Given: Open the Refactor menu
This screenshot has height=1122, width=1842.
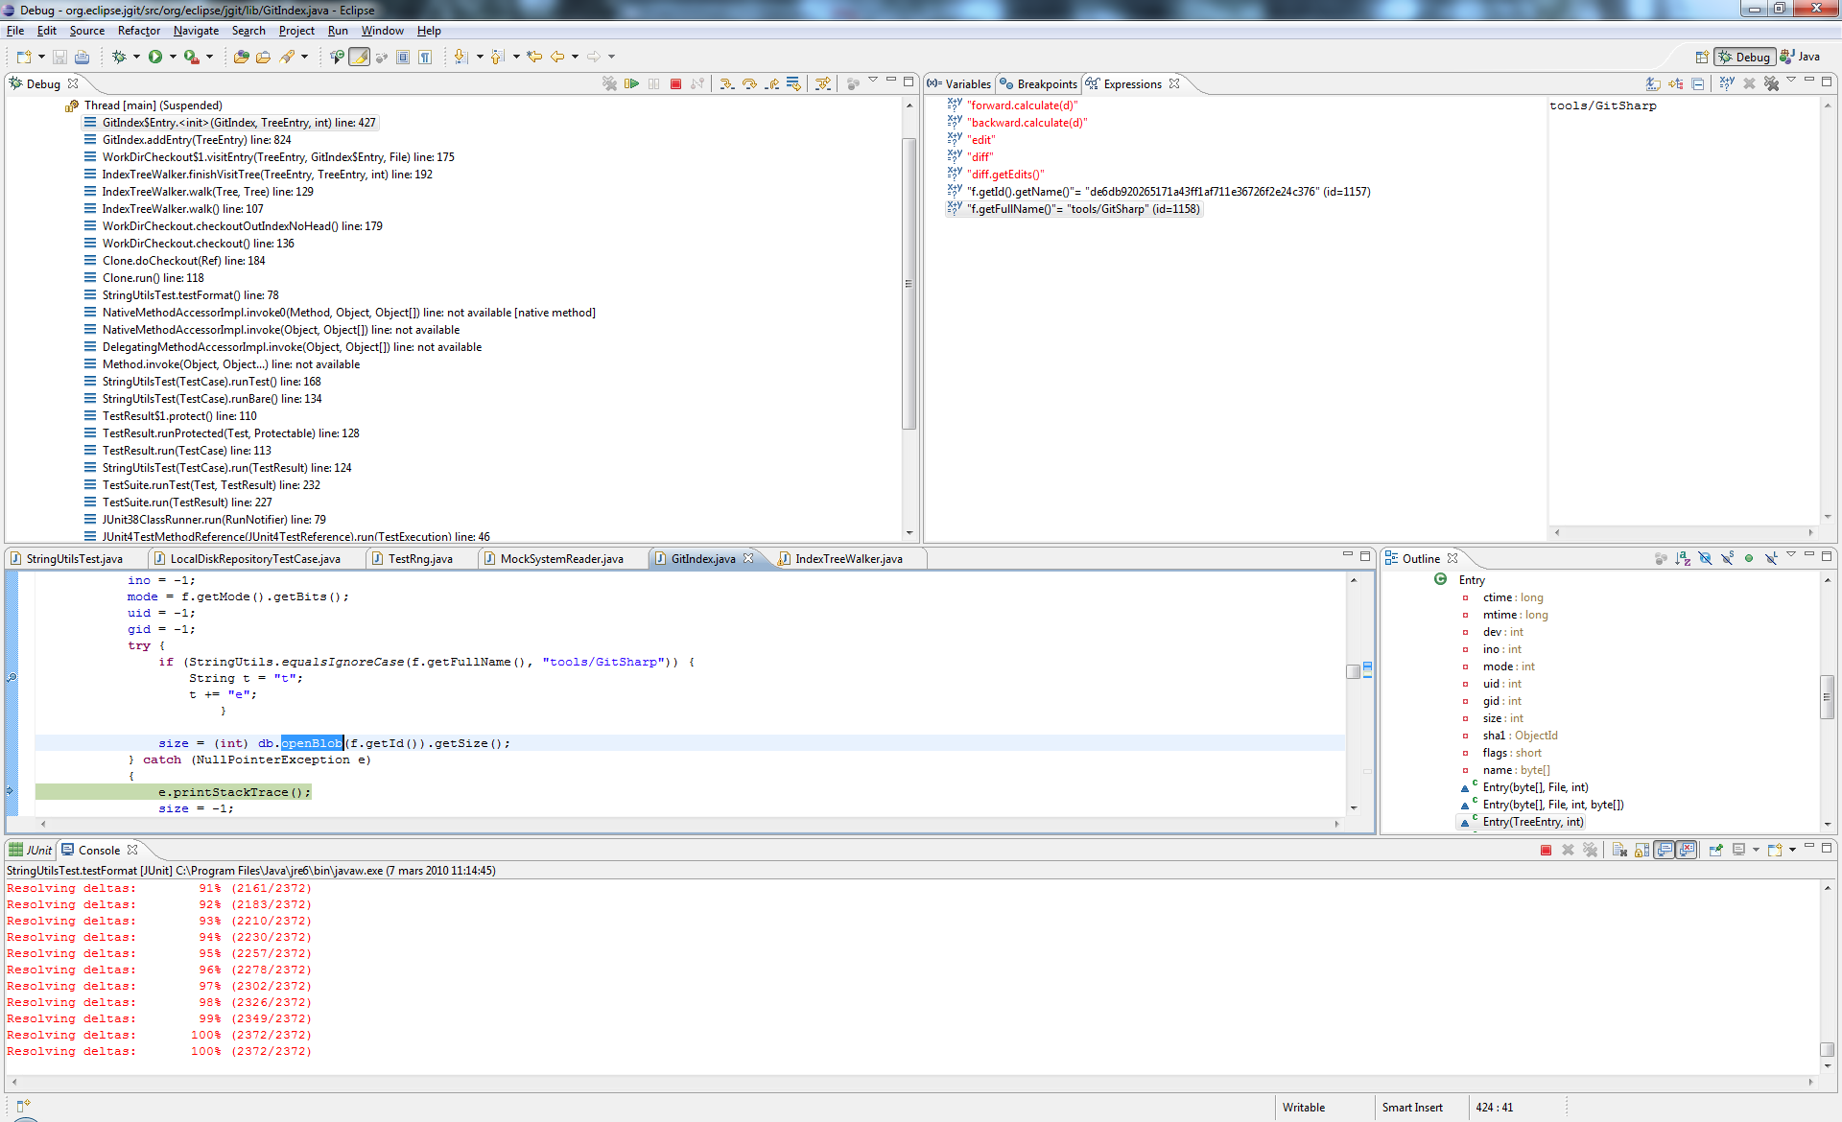Looking at the screenshot, I should [138, 31].
